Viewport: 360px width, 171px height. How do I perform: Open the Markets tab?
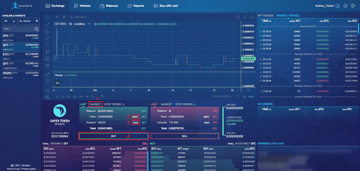click(82, 6)
